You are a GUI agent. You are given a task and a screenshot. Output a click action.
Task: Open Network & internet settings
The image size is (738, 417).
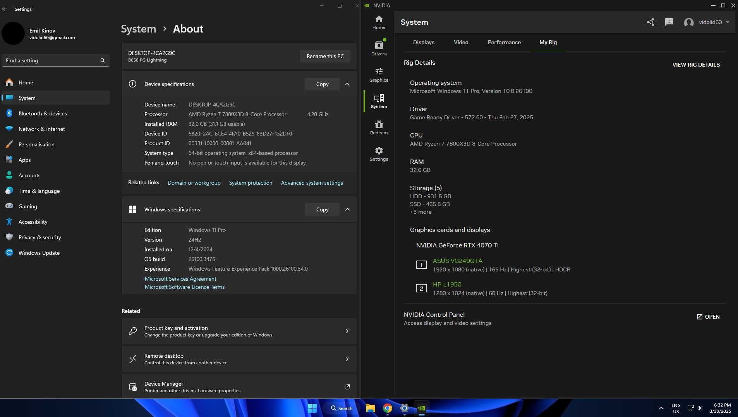[x=56, y=129]
